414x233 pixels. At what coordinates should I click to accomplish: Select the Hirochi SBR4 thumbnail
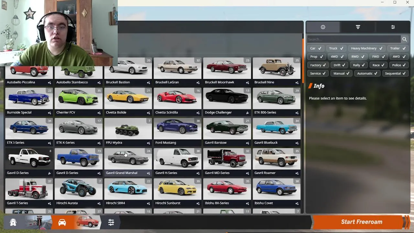(x=128, y=189)
